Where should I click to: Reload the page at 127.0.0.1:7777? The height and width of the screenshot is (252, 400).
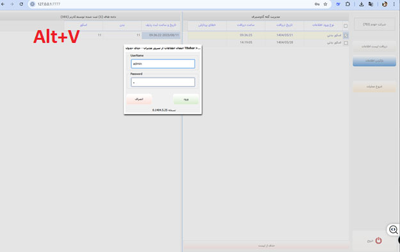(x=21, y=4)
